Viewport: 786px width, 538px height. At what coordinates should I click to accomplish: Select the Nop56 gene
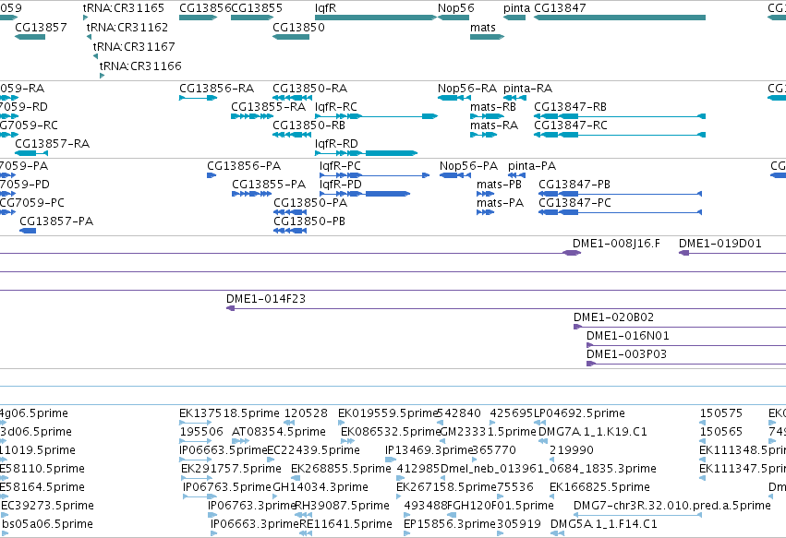[453, 18]
